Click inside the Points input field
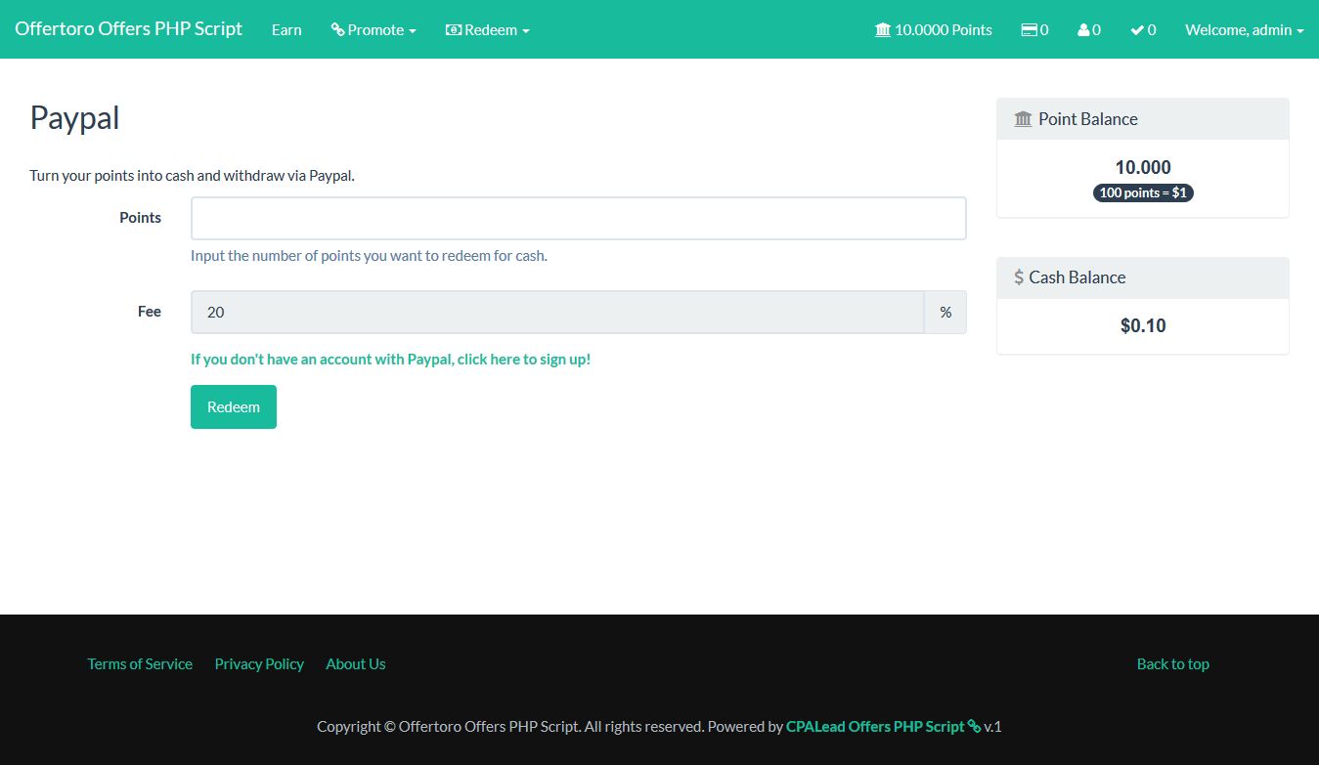1319x765 pixels. (x=577, y=217)
